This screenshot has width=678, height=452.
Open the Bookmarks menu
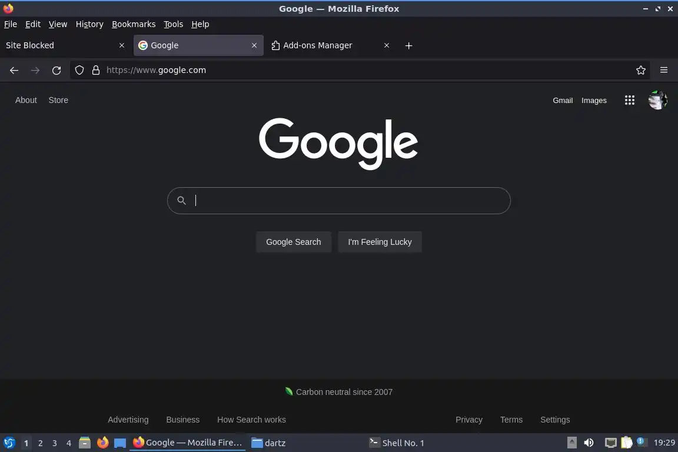pos(134,24)
